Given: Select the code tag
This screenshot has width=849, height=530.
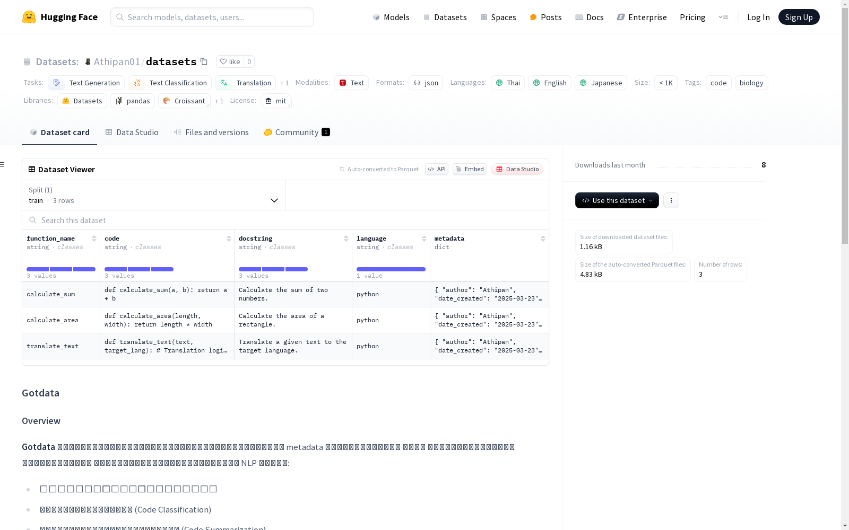Looking at the screenshot, I should [x=718, y=83].
